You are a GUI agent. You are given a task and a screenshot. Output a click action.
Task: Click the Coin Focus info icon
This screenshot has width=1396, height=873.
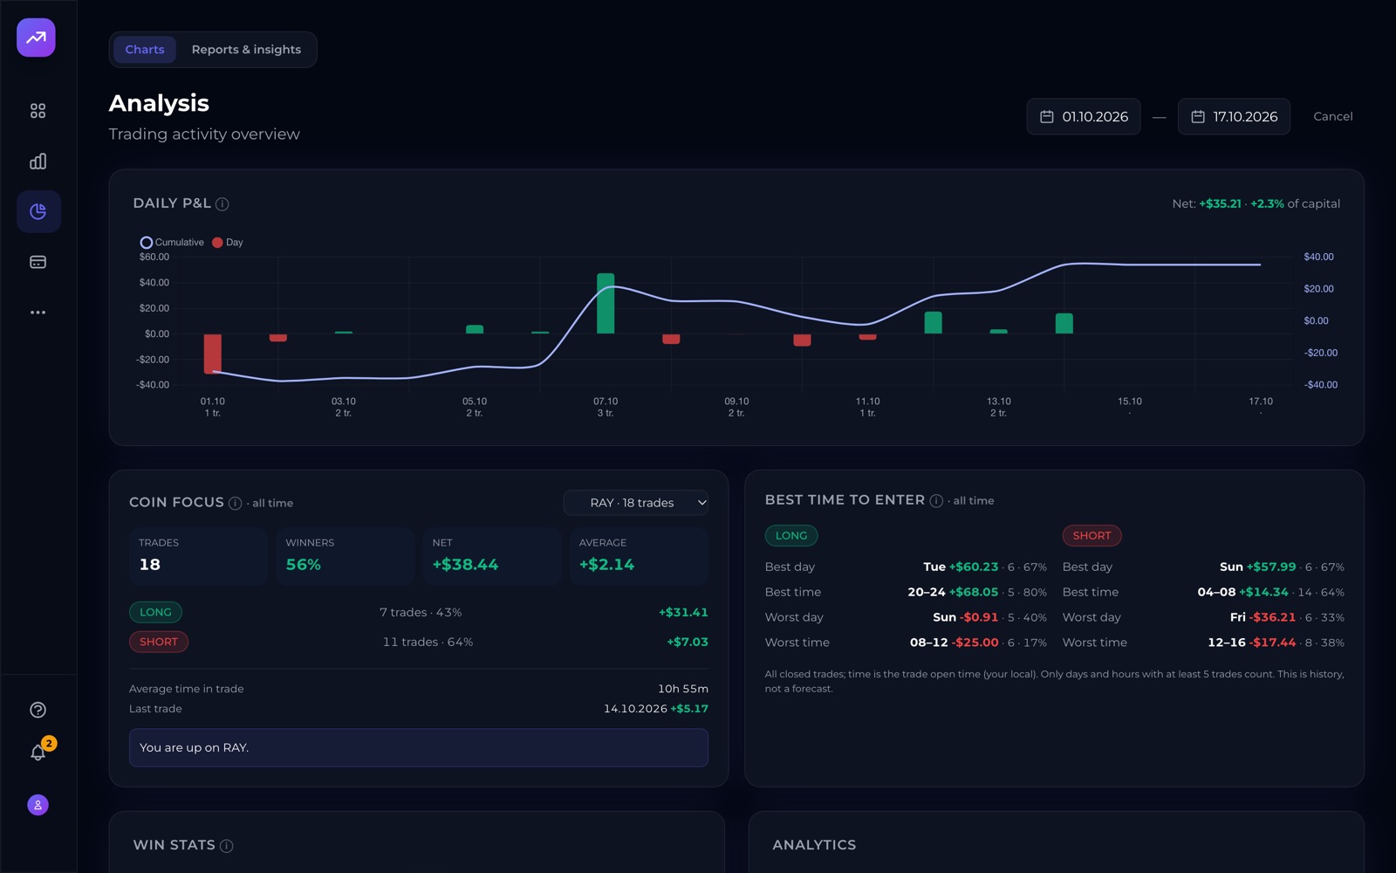pos(235,503)
